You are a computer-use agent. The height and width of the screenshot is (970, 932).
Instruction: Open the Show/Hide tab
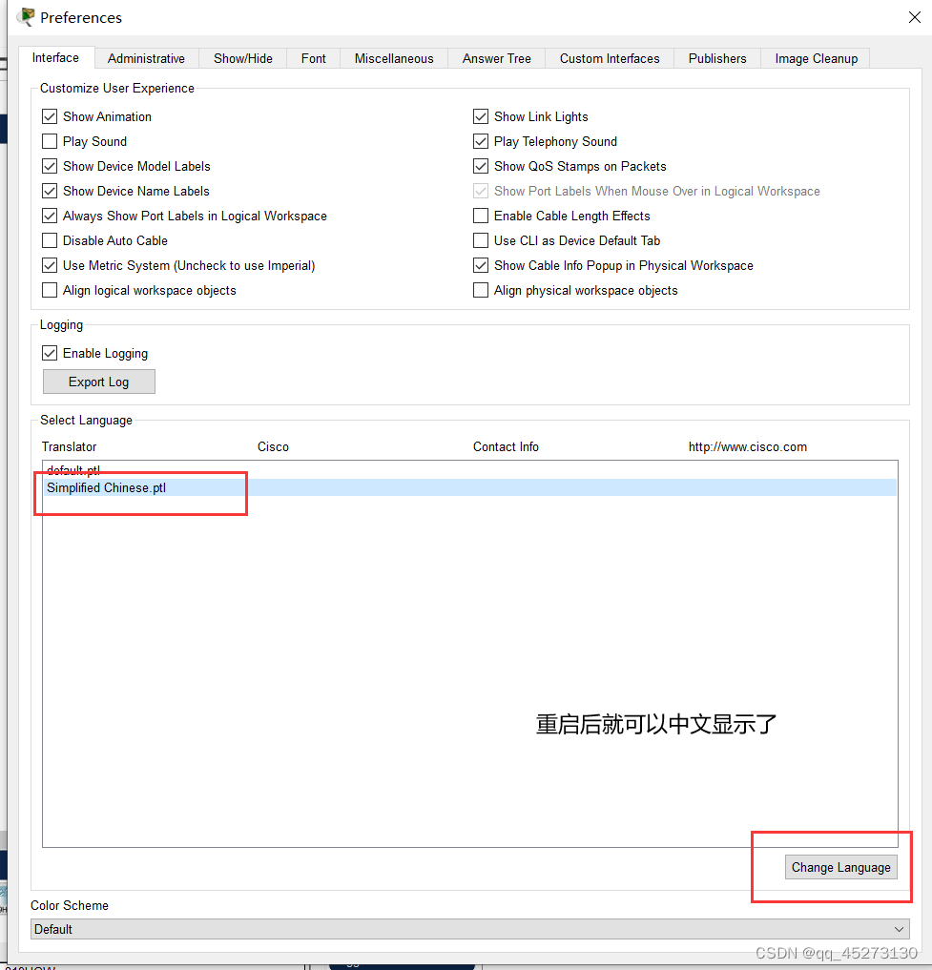[242, 58]
